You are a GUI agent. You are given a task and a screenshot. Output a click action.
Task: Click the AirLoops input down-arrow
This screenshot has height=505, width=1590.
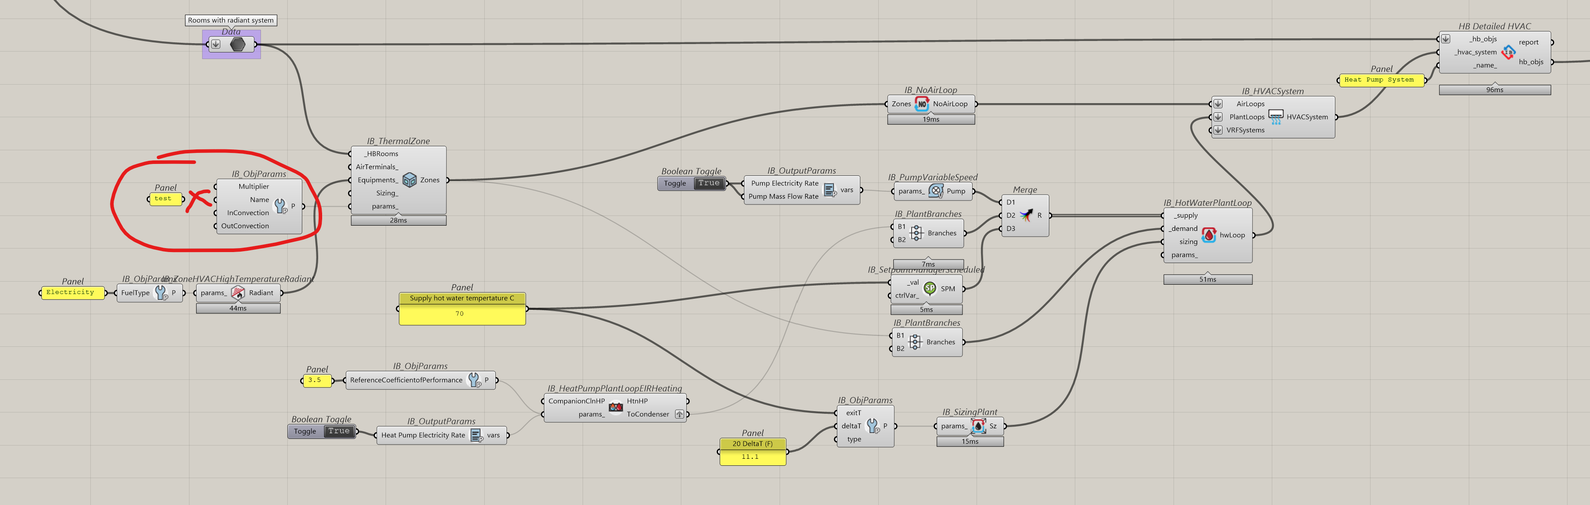coord(1218,104)
